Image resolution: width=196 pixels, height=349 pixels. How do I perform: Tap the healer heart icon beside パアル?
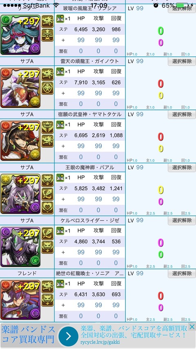click(47, 208)
